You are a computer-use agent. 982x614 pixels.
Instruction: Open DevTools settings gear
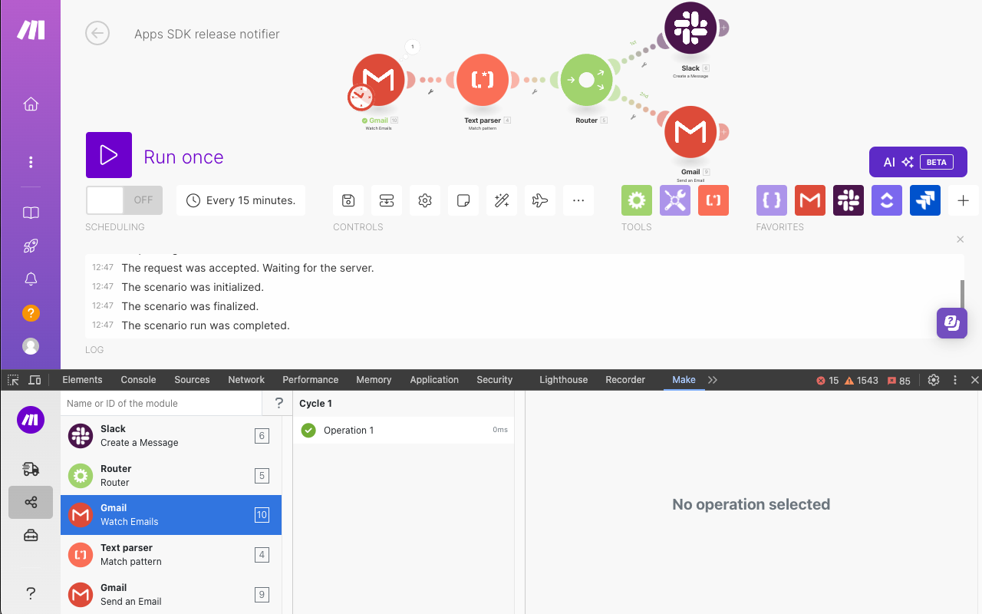(934, 380)
